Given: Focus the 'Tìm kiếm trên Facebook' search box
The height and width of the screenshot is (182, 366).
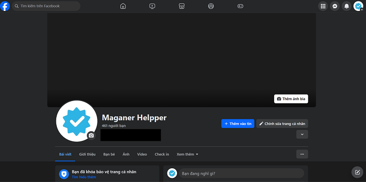Looking at the screenshot, I should (x=46, y=6).
